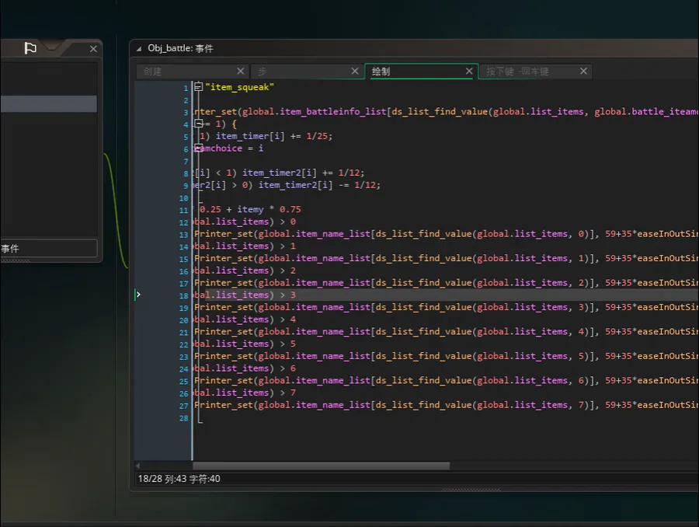Click the Obj_battle: 事件 window title

(180, 48)
